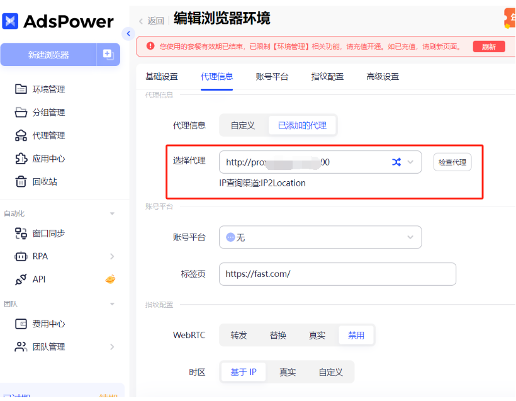Open 分组管理 folder icon in sidebar
Viewport: 516px width, 401px height.
[21, 113]
